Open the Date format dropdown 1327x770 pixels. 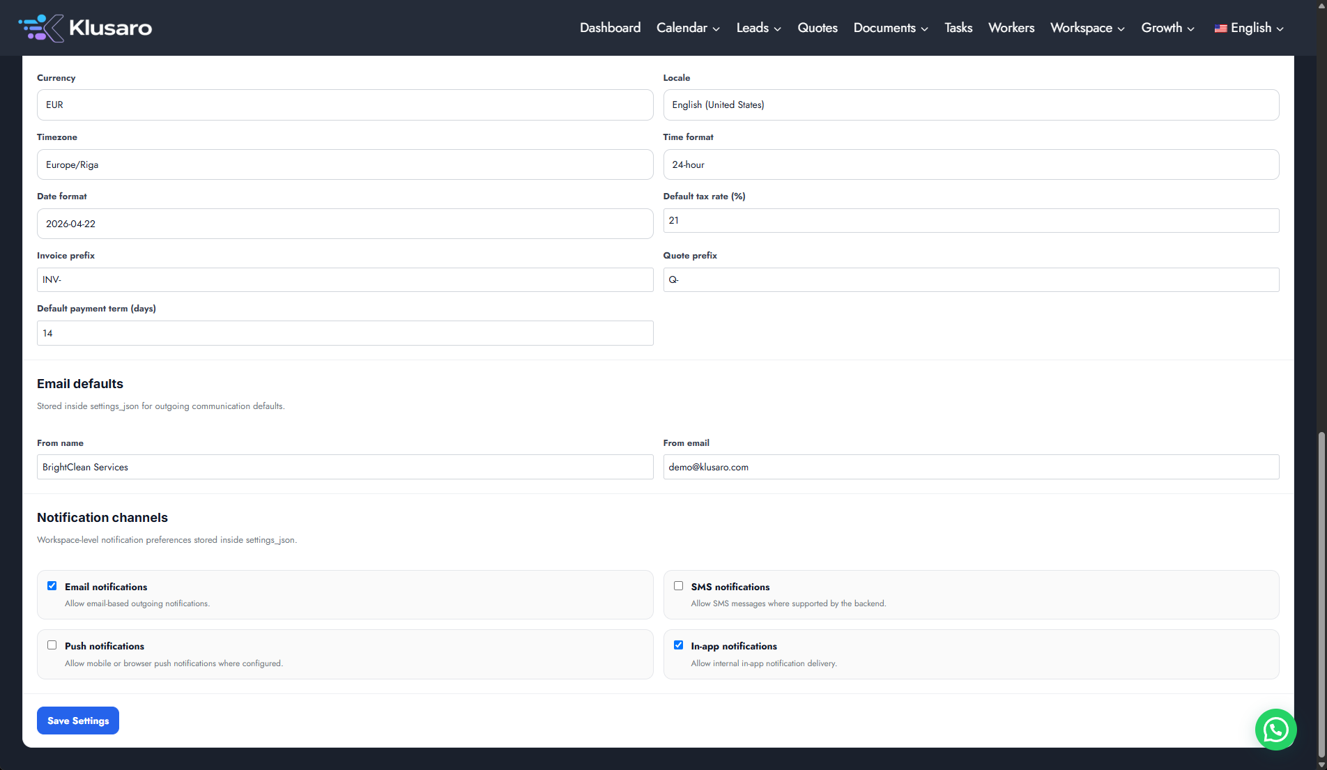(x=345, y=224)
